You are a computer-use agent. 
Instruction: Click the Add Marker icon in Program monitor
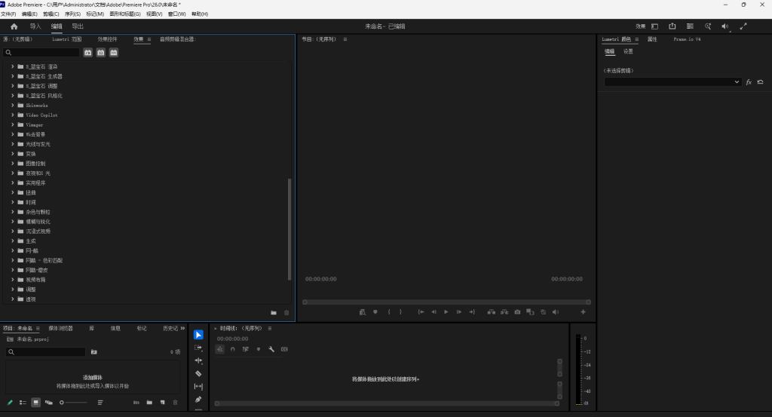pyautogui.click(x=375, y=312)
